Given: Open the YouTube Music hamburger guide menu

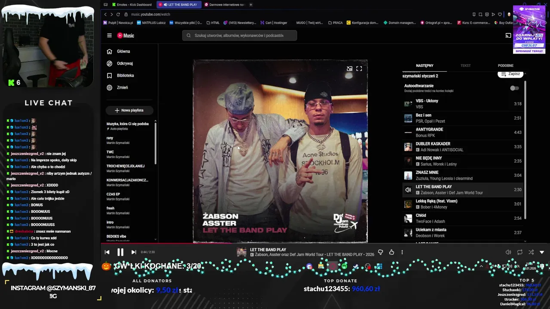Looking at the screenshot, I should (x=110, y=36).
